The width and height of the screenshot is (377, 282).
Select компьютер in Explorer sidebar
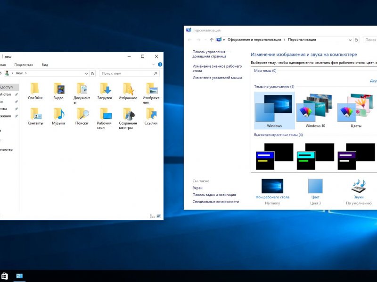7,149
